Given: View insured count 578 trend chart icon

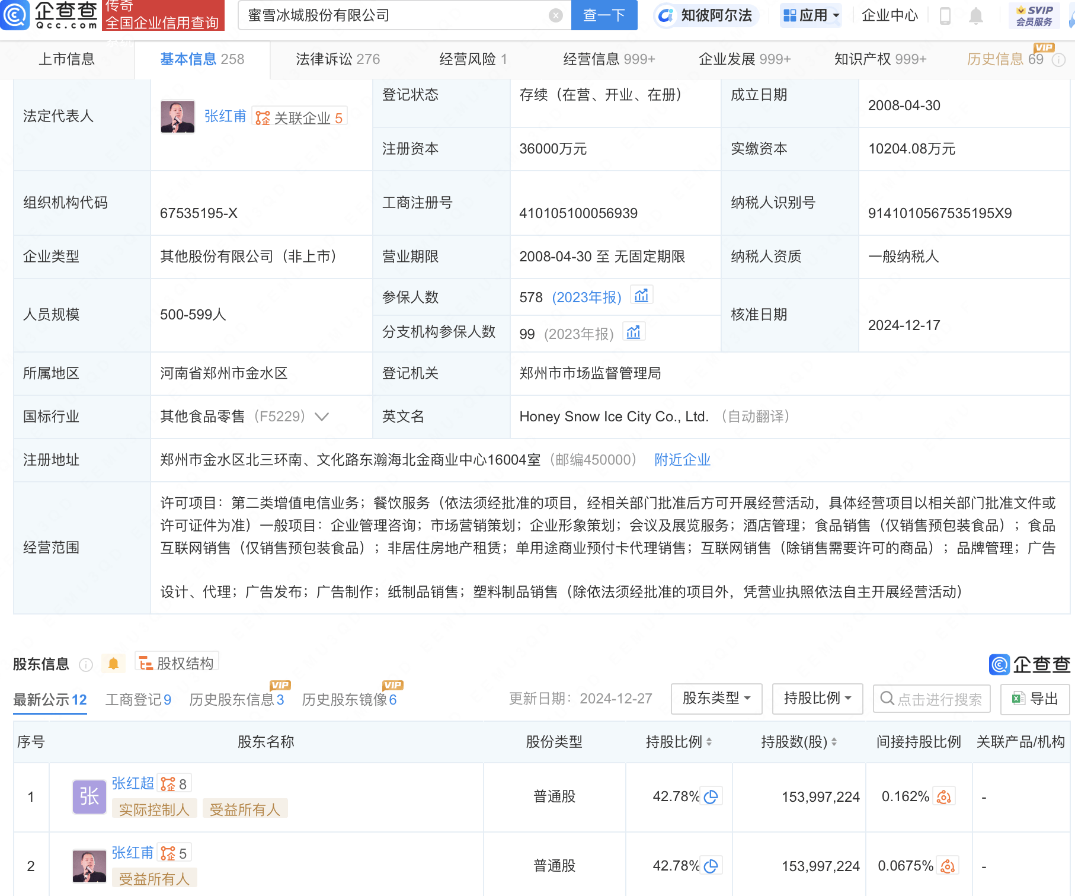Looking at the screenshot, I should click(x=641, y=295).
